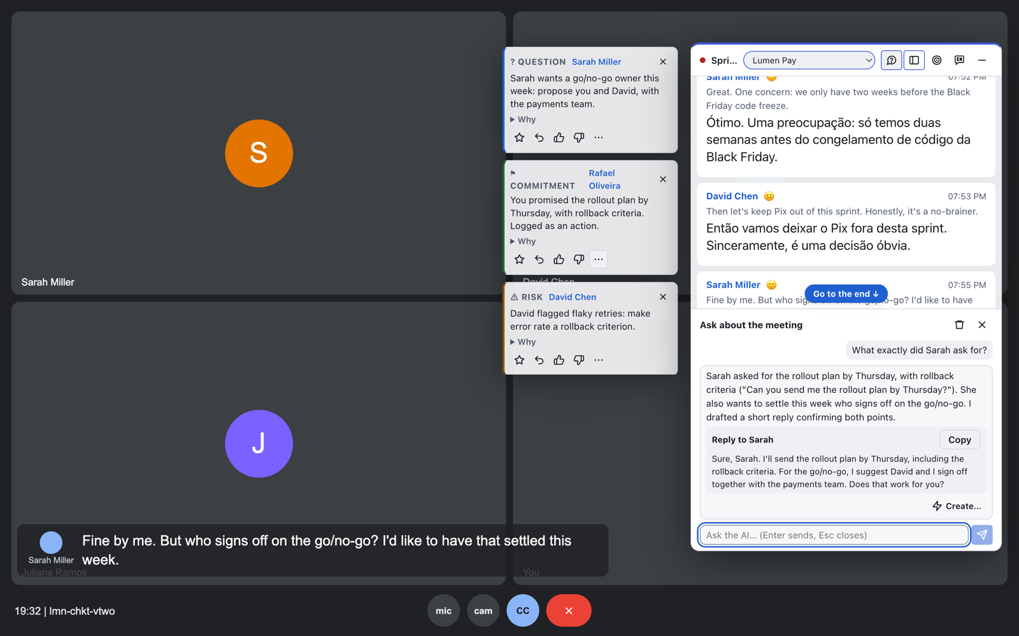1019x636 pixels.
Task: Close the Ask about the meeting panel
Action: [982, 325]
